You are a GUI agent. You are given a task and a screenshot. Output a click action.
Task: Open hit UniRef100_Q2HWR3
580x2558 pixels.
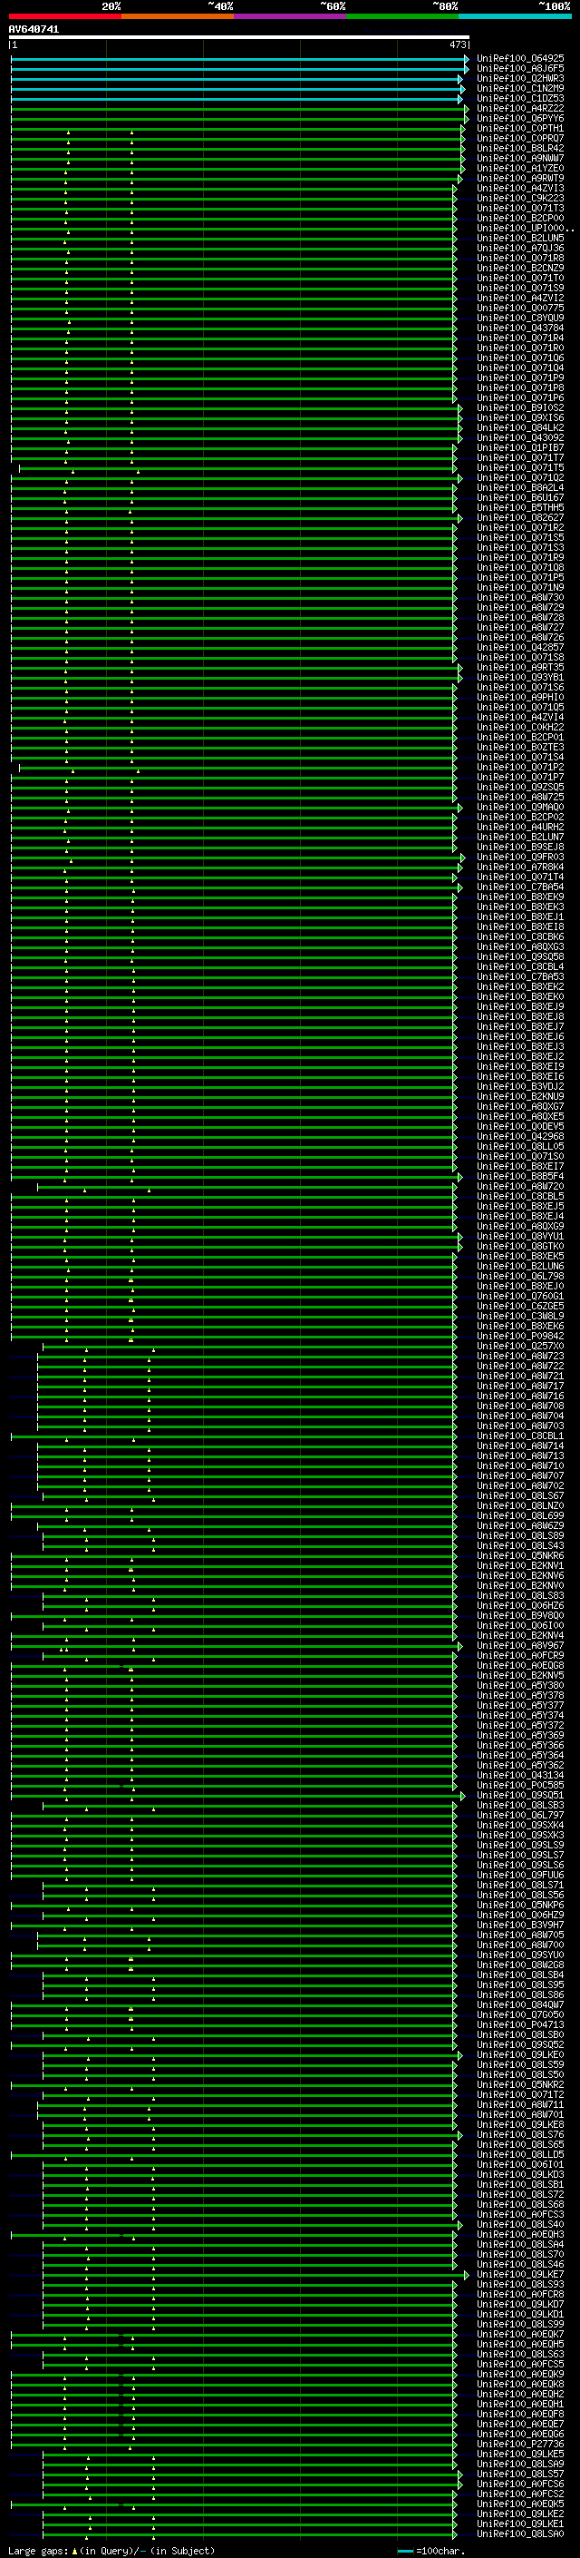tap(520, 78)
